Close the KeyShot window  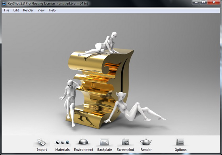214,2
